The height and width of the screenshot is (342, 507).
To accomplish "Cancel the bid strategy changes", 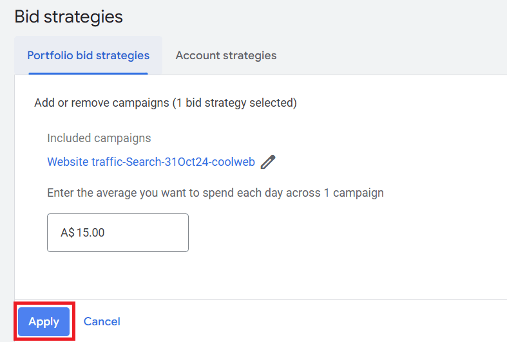I will coord(102,321).
